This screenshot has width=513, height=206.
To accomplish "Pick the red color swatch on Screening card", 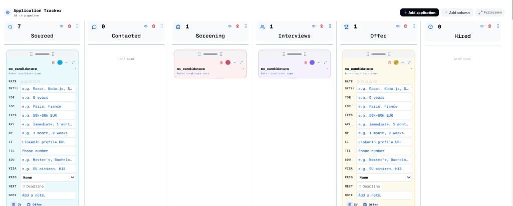I will [228, 62].
